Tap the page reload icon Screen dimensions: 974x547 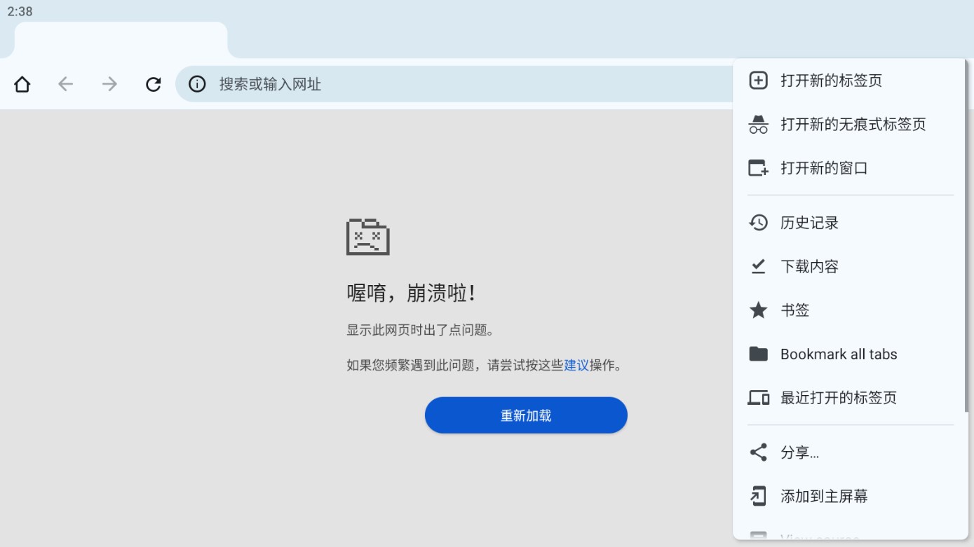point(153,83)
